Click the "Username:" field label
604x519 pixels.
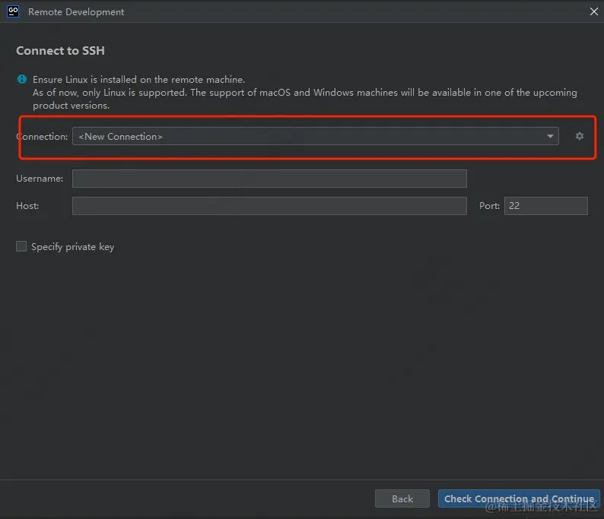[40, 179]
